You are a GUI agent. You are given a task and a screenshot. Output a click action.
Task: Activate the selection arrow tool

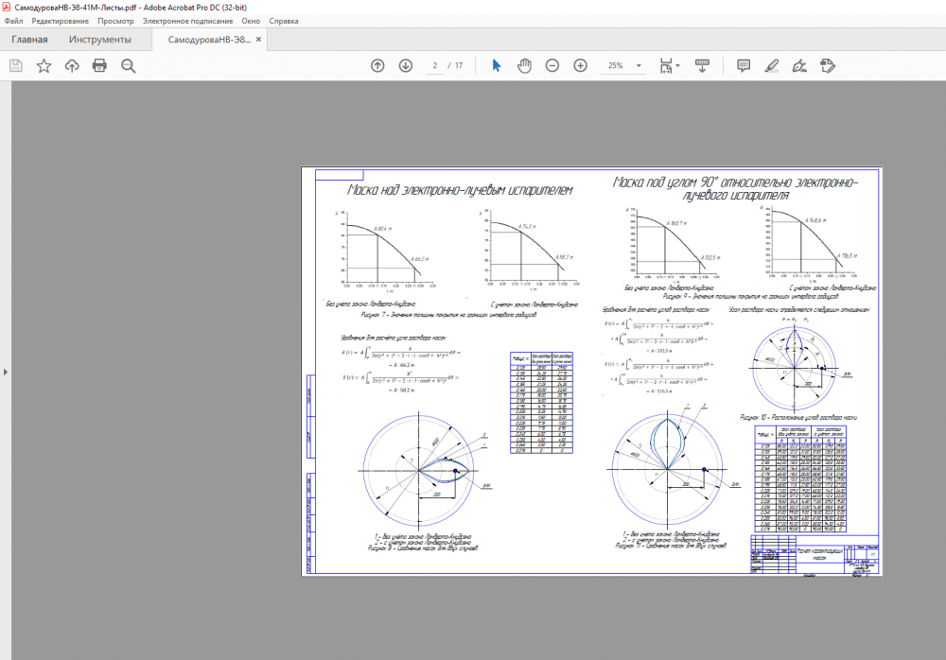497,65
